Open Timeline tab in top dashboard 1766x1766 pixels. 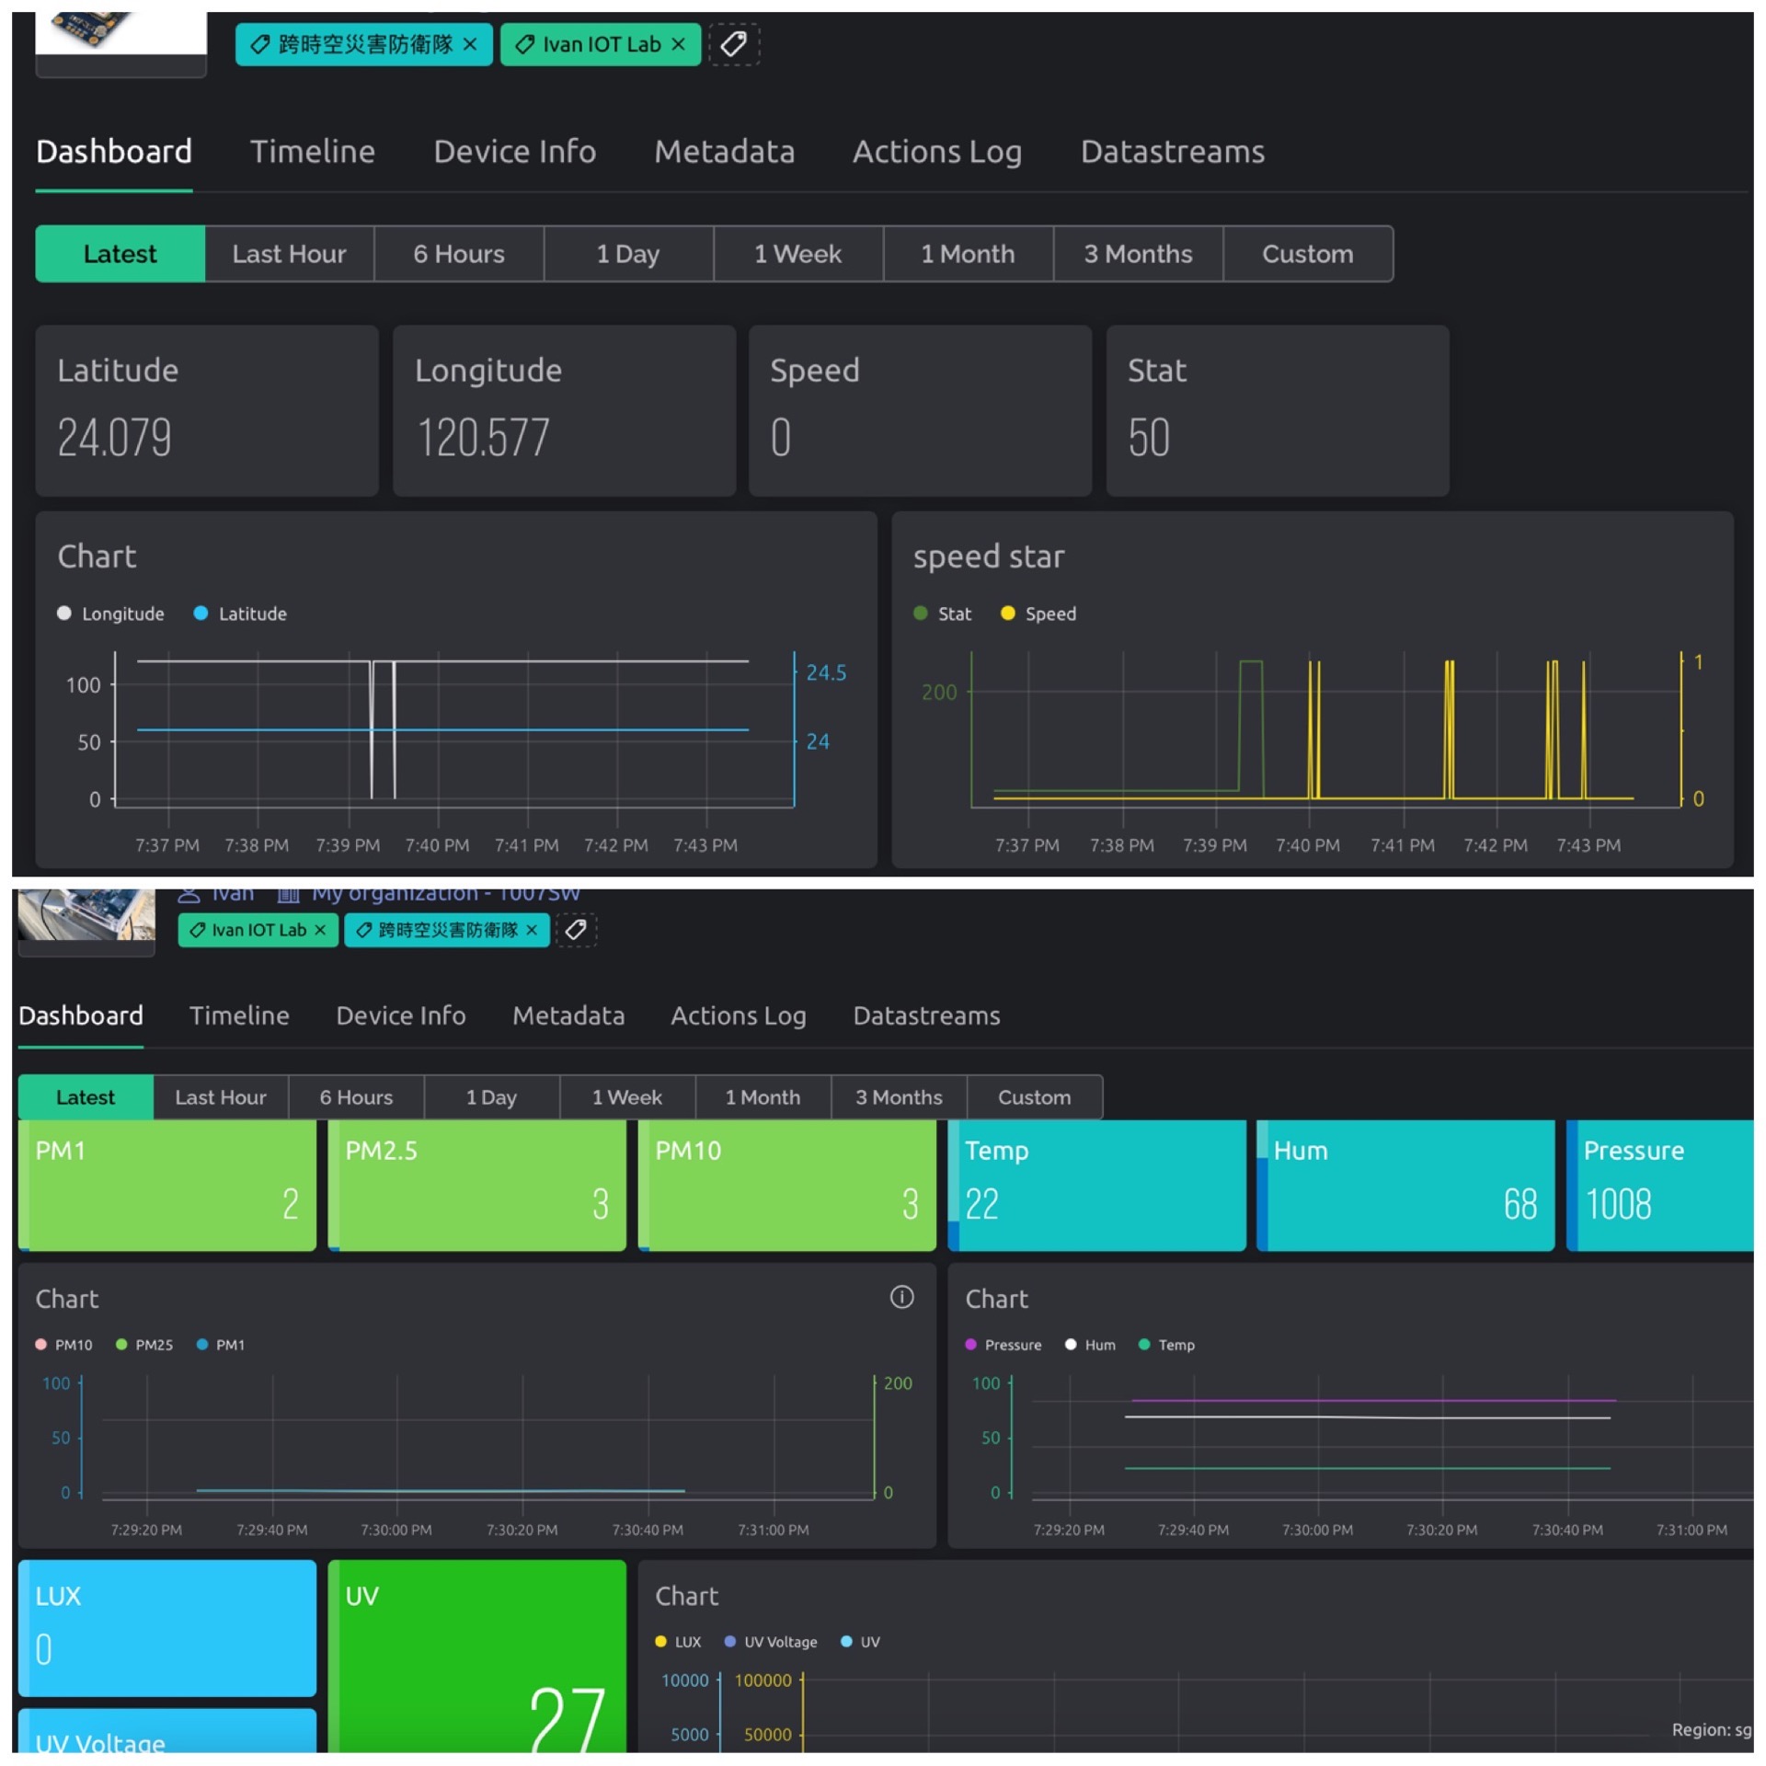click(x=313, y=152)
